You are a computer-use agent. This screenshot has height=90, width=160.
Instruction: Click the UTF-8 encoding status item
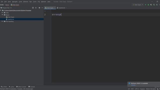click(137, 89)
